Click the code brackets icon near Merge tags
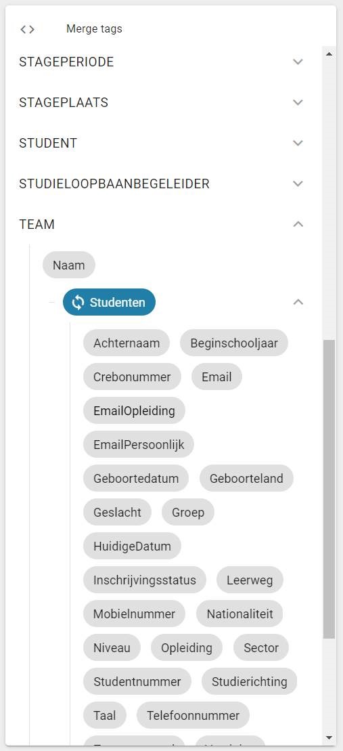Viewport: 343px width, 751px height. click(27, 29)
